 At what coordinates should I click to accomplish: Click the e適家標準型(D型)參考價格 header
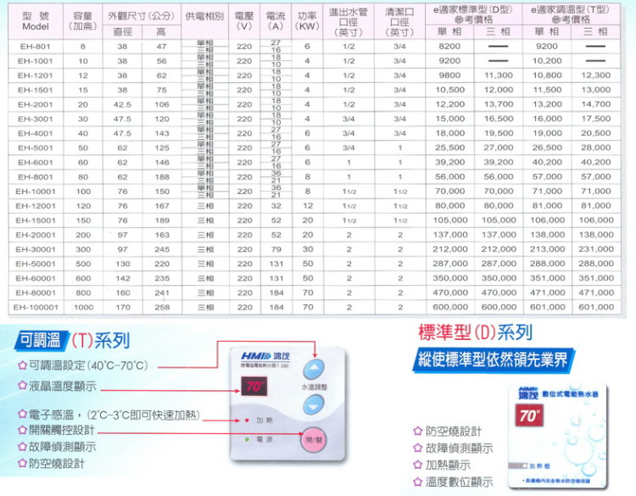(474, 14)
